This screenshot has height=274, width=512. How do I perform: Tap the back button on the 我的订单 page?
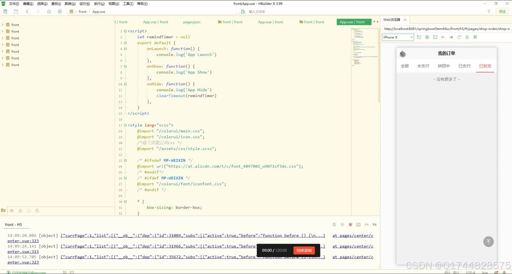click(x=402, y=54)
